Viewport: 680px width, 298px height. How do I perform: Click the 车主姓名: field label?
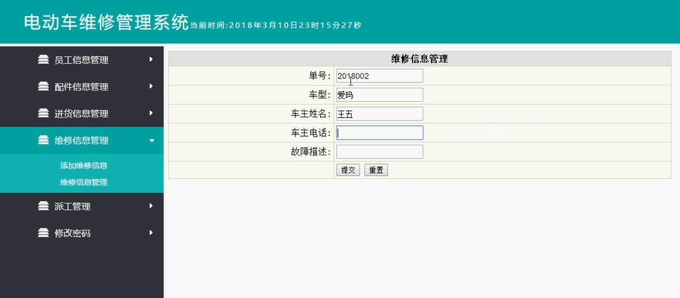pyautogui.click(x=311, y=114)
